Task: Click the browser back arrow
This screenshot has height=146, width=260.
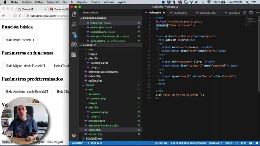Action: [4, 16]
